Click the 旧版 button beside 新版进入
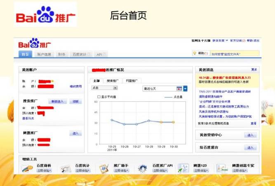This screenshot has height=186, width=275. coord(75,101)
